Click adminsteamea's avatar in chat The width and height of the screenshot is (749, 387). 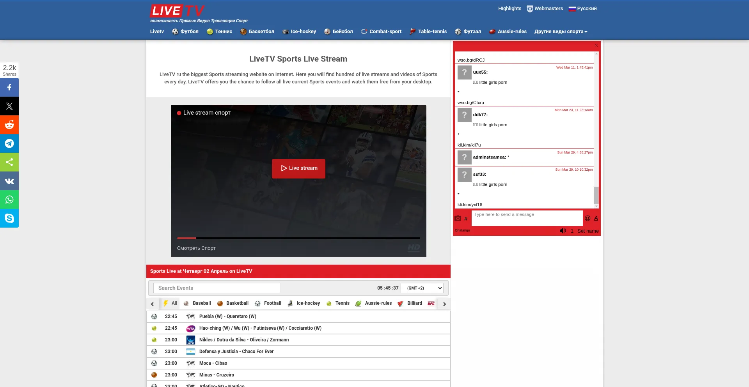click(464, 157)
